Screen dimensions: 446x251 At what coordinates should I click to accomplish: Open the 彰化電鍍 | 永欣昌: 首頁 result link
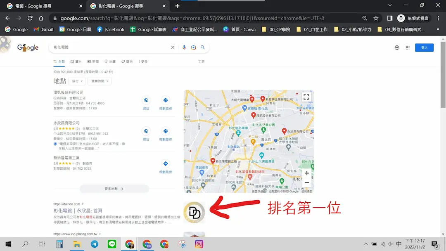(x=78, y=211)
